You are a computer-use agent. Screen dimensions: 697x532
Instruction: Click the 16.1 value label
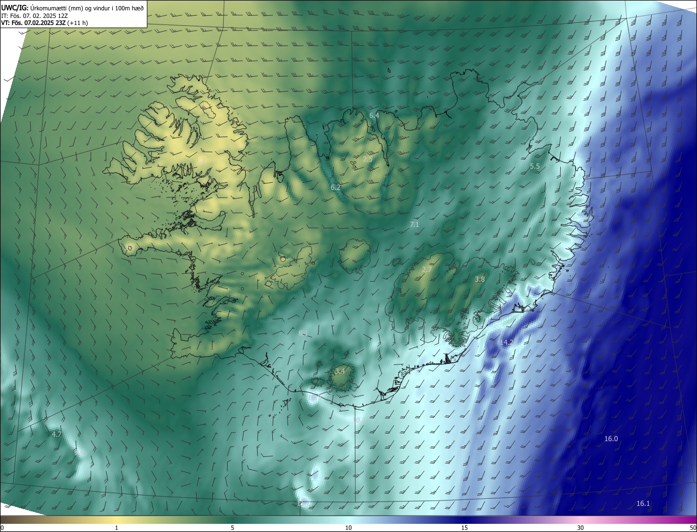coord(643,503)
